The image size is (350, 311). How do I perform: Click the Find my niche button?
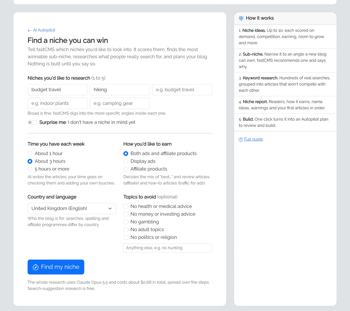coord(56,267)
